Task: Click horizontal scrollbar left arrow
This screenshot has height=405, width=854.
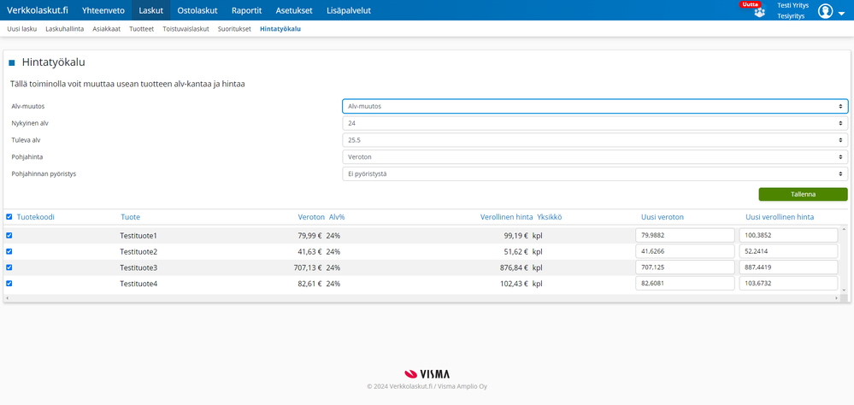Action: pyautogui.click(x=7, y=298)
